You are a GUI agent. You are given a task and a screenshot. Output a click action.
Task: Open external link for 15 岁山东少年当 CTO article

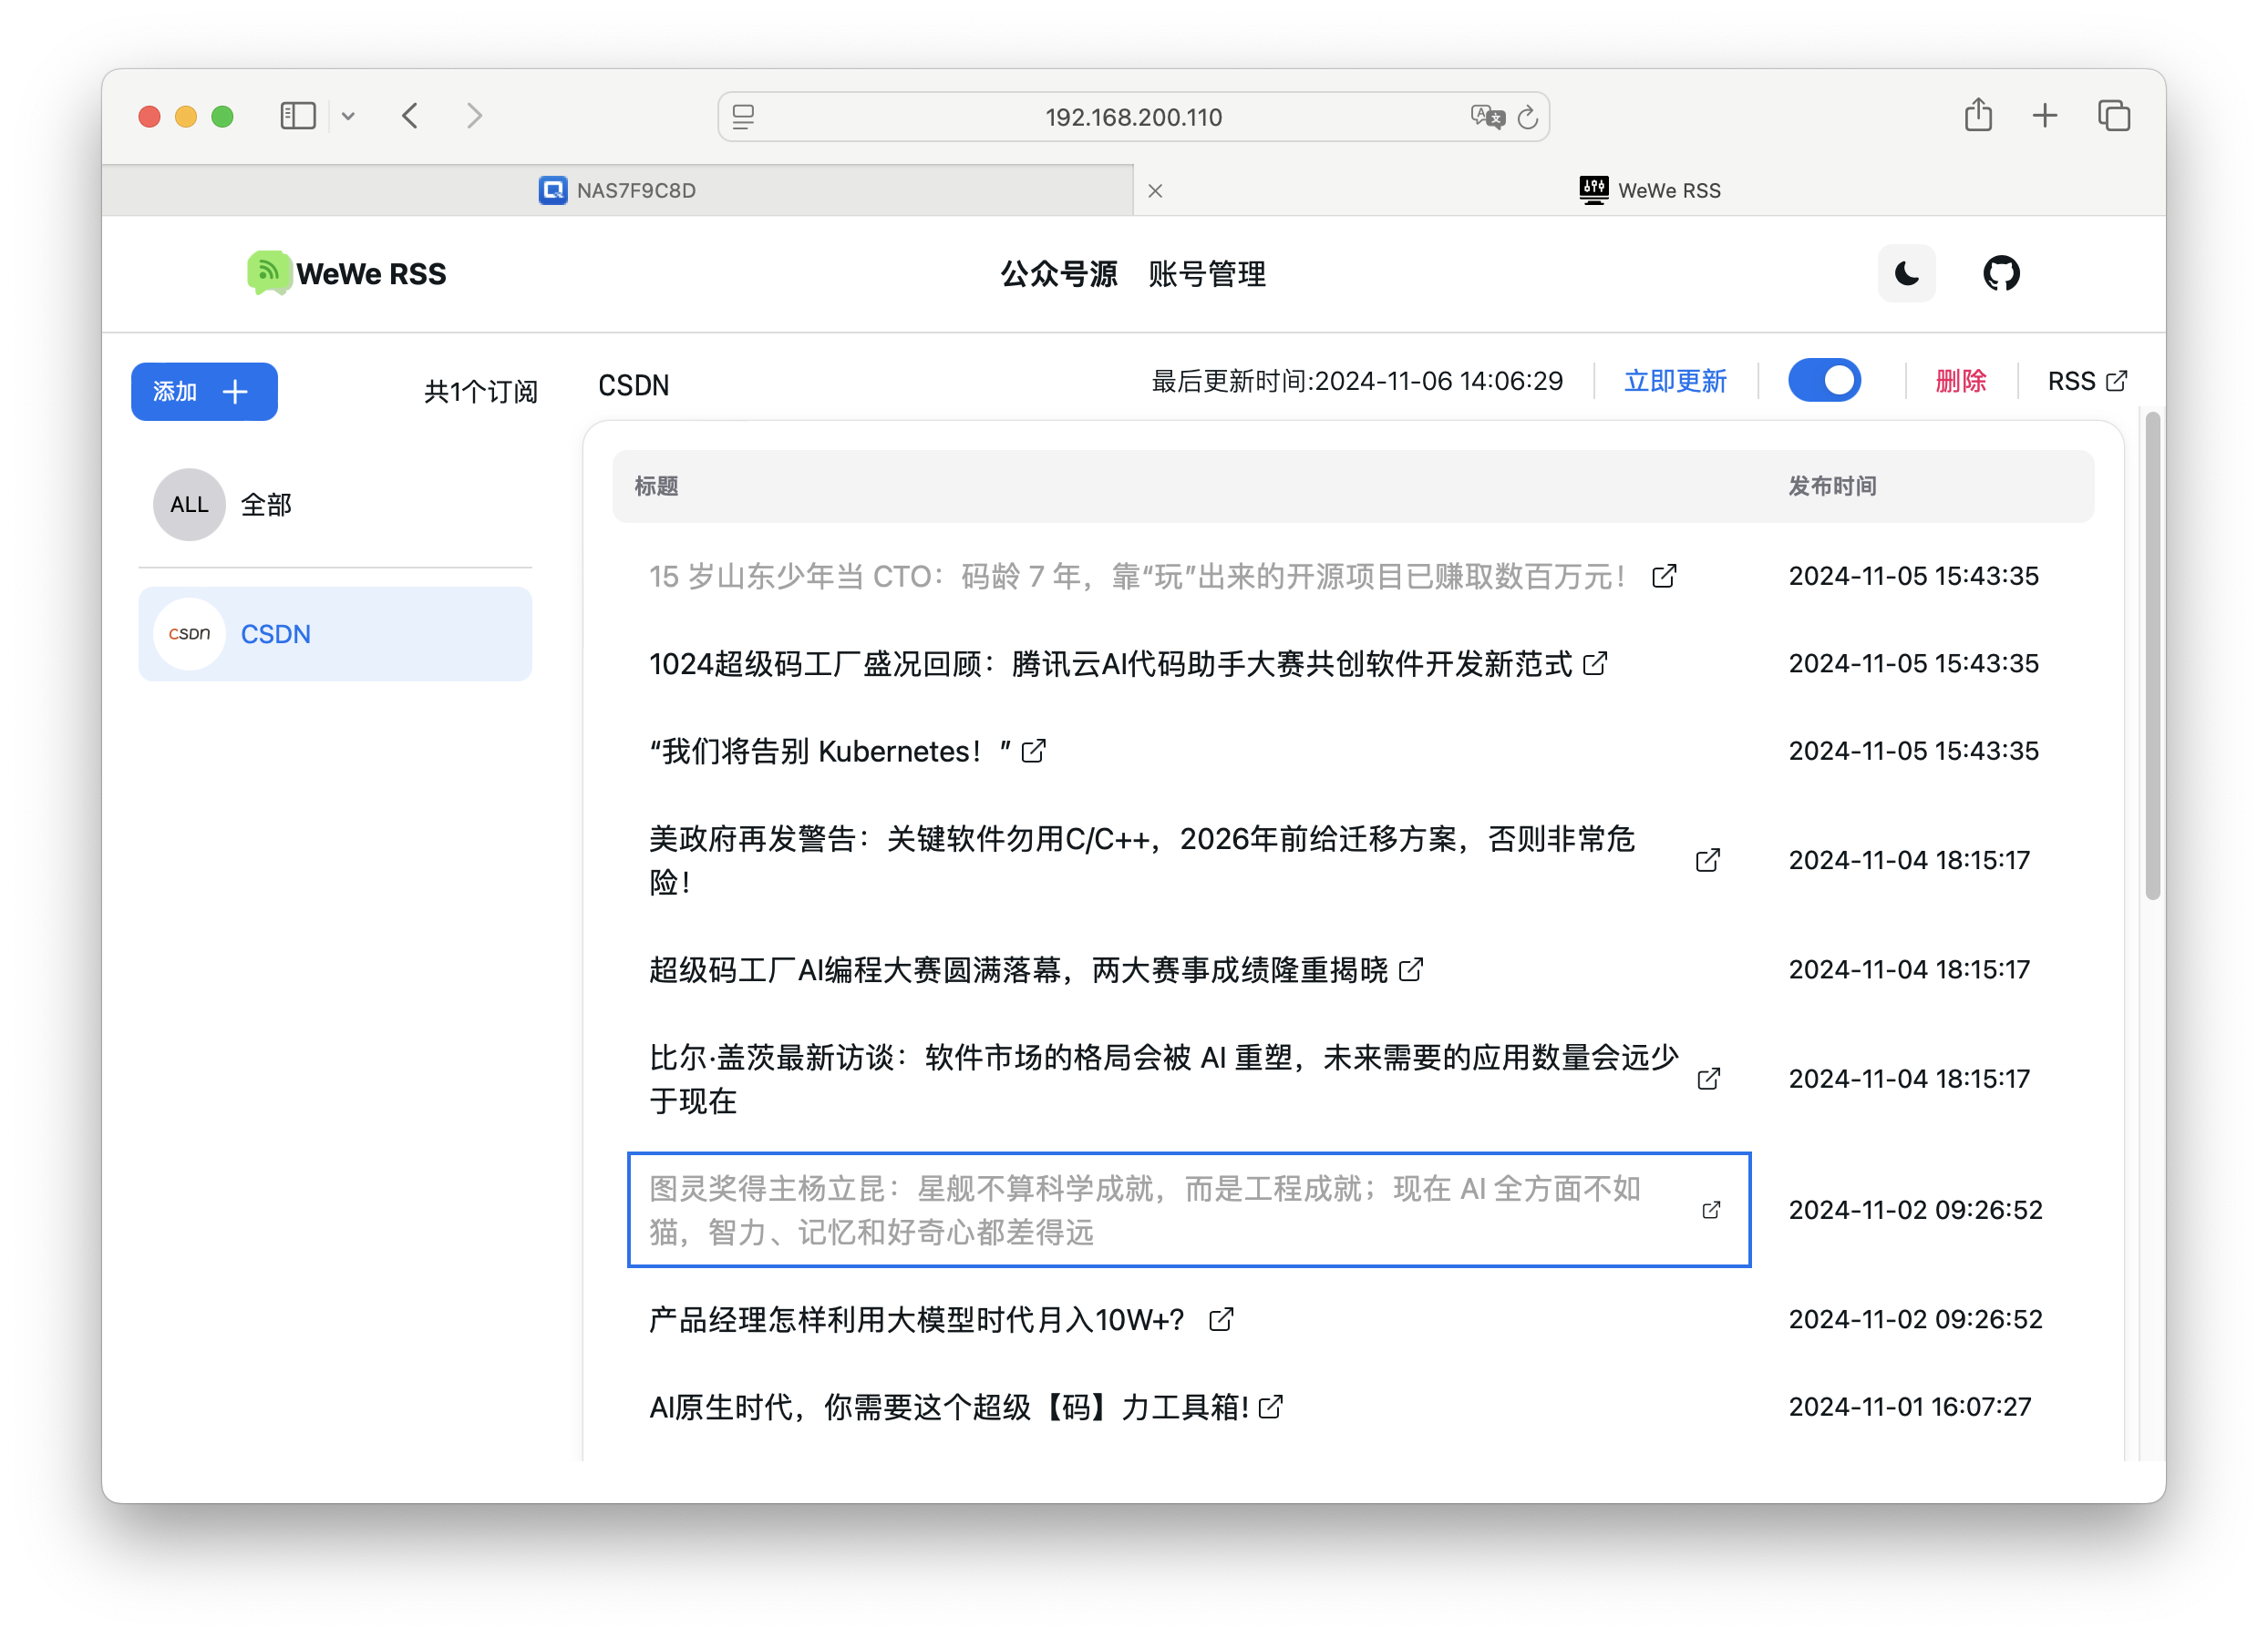click(x=1664, y=577)
